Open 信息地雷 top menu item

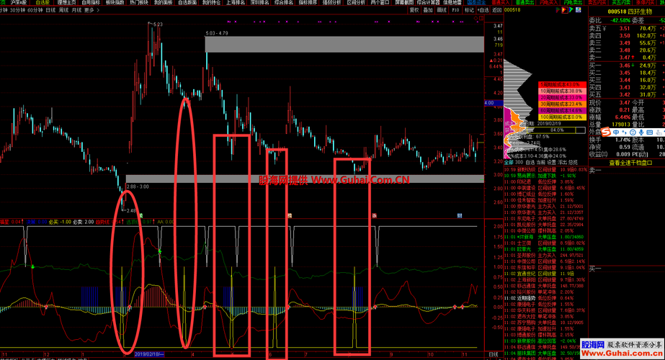tap(452, 3)
